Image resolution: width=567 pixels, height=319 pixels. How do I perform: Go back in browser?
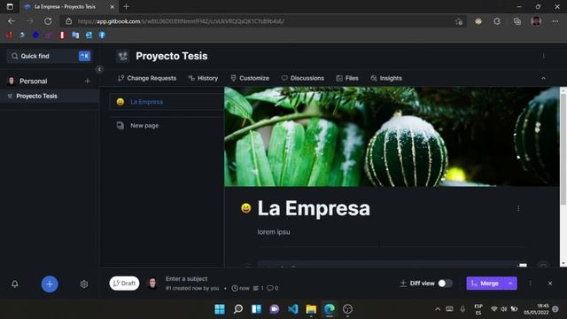(12, 21)
